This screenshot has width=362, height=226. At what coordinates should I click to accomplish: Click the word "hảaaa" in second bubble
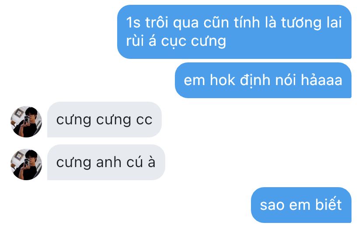pos(321,80)
